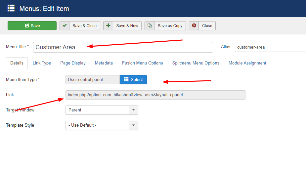Focus the Menu Title input field

coord(123,47)
